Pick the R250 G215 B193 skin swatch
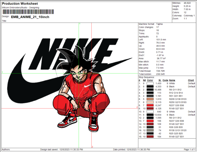 tap(150, 102)
